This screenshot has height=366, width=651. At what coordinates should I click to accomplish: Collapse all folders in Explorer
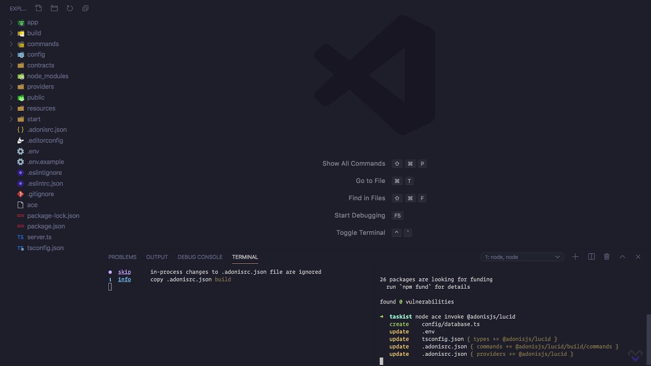tap(85, 8)
